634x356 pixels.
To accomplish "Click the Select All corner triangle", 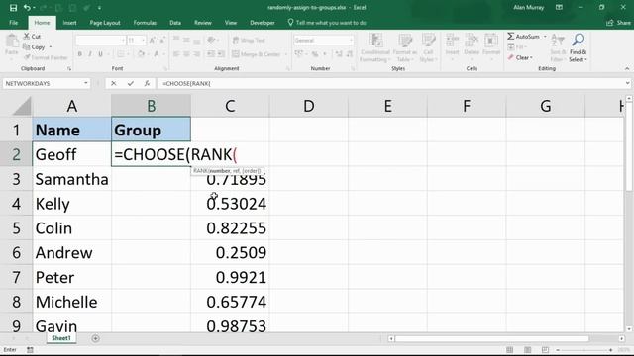I will click(x=21, y=107).
